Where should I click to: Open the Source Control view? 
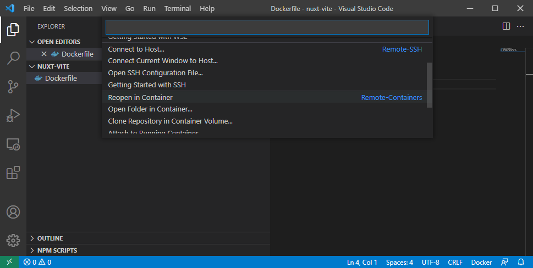click(13, 87)
